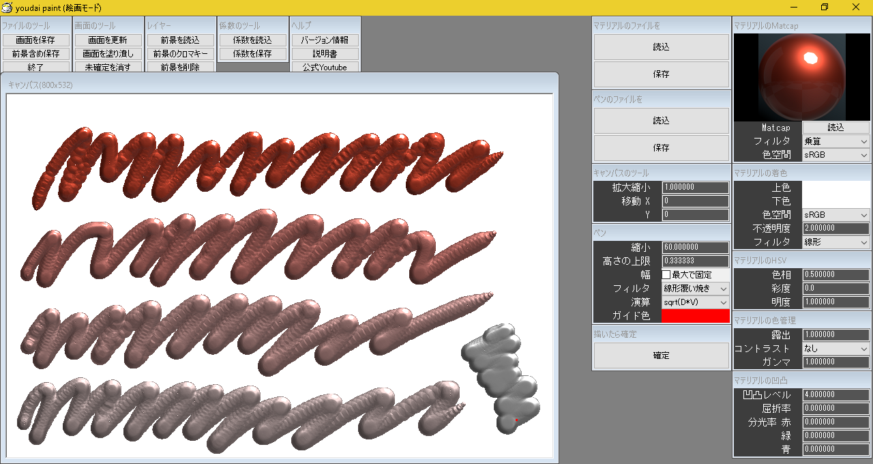Click 画面を塗り潰し to fill the canvas
This screenshot has height=464, width=873.
108,54
